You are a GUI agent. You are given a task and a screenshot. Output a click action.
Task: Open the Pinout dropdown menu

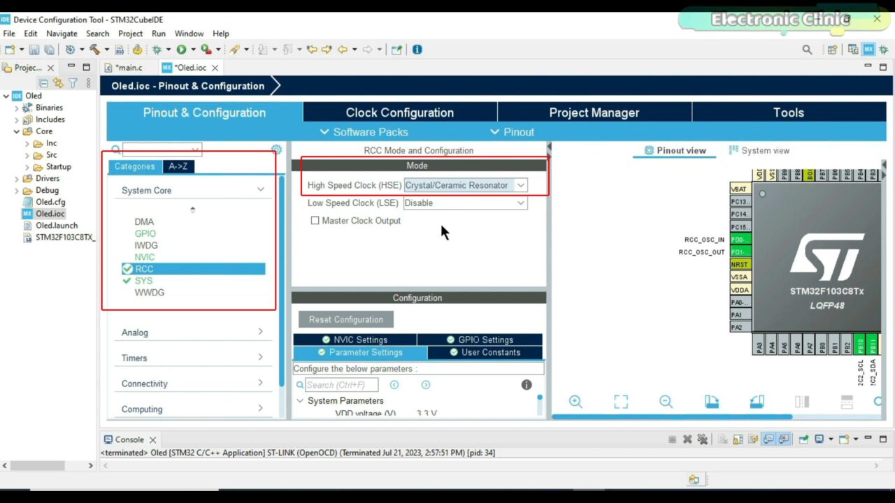[x=512, y=132]
